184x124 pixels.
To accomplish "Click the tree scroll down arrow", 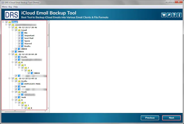I will pos(48,108).
